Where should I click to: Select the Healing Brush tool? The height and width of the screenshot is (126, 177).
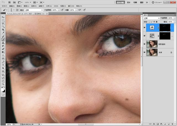pyautogui.click(x=3, y=36)
